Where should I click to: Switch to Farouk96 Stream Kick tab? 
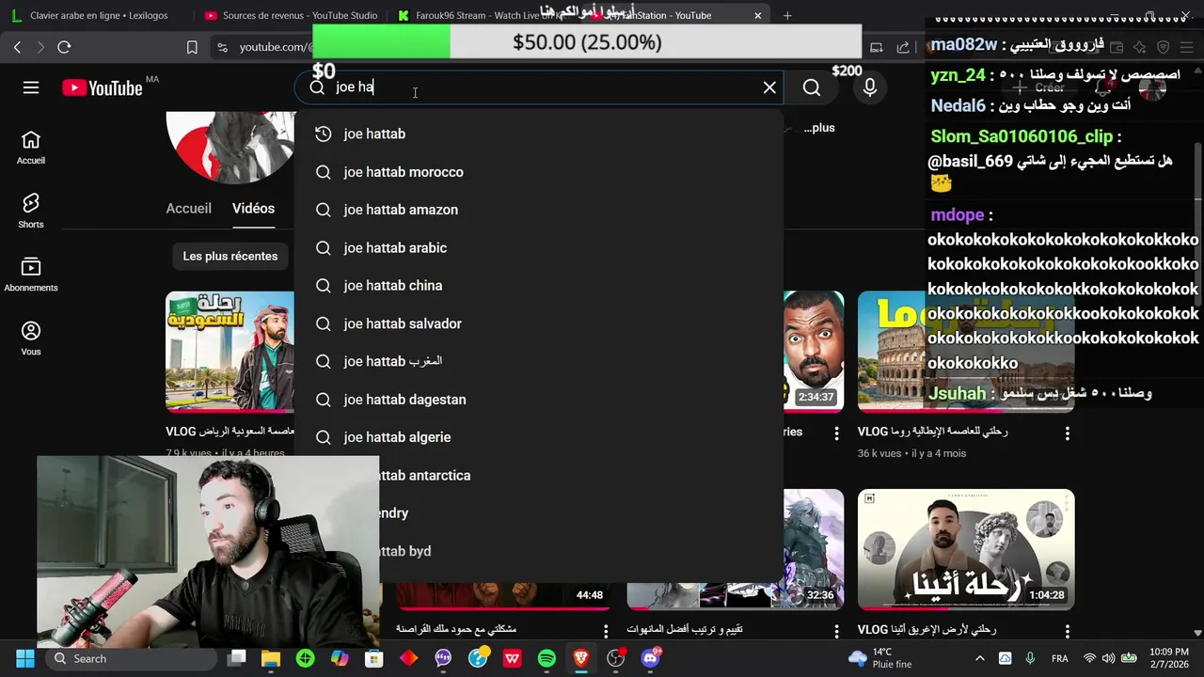[x=484, y=15]
